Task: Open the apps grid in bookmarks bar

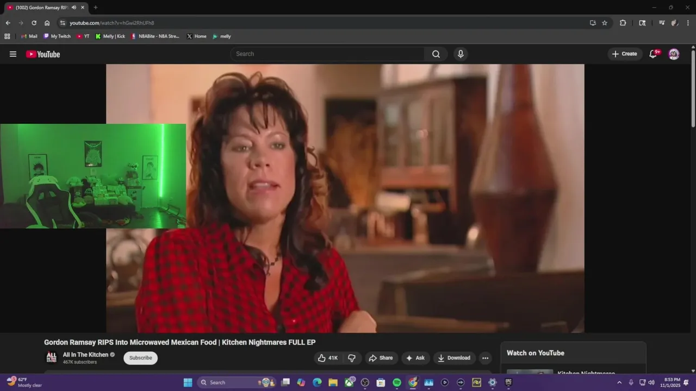Action: click(7, 36)
